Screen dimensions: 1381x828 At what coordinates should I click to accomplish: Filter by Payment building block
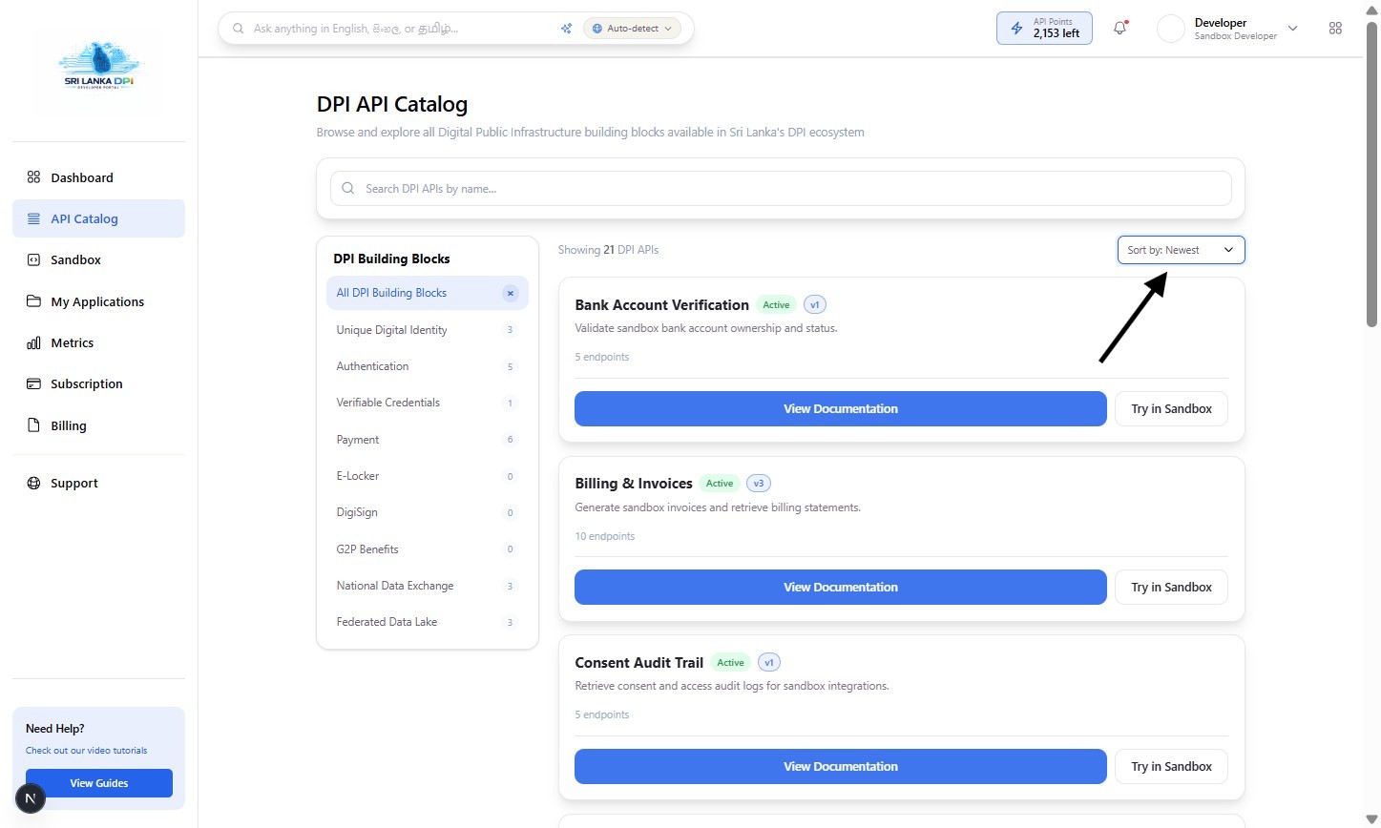[x=428, y=440]
